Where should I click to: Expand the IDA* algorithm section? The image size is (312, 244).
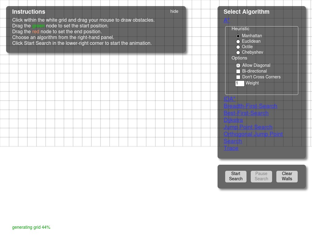(x=229, y=99)
